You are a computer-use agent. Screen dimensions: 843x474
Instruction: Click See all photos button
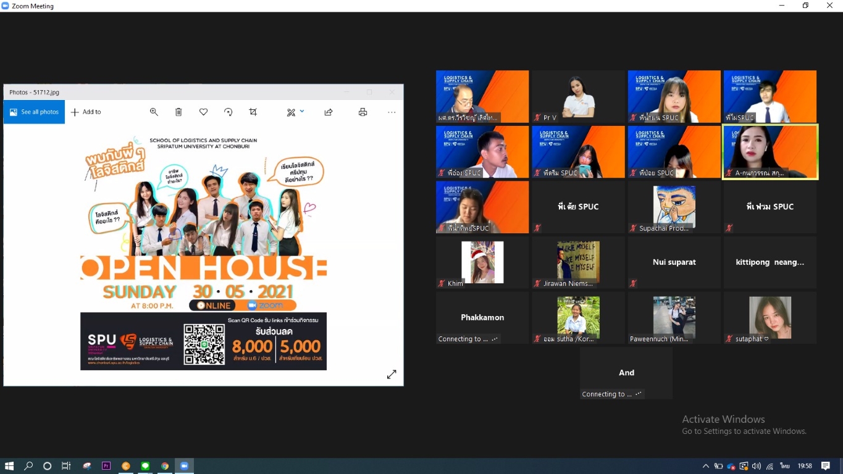(34, 112)
